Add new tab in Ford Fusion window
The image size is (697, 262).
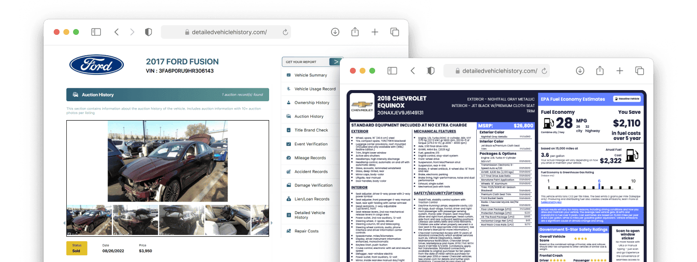click(375, 32)
